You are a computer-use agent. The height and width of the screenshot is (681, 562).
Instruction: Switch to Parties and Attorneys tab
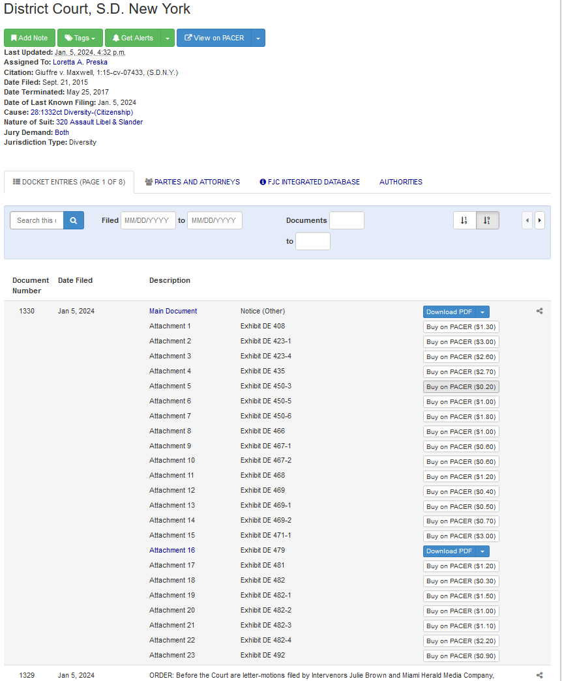192,182
